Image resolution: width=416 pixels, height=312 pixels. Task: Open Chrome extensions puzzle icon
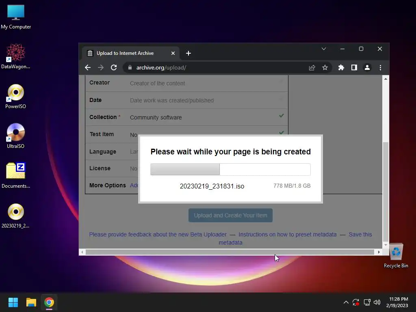(x=341, y=68)
